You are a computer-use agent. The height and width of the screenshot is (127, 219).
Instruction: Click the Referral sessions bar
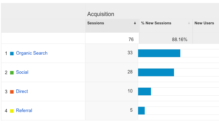click(141, 111)
